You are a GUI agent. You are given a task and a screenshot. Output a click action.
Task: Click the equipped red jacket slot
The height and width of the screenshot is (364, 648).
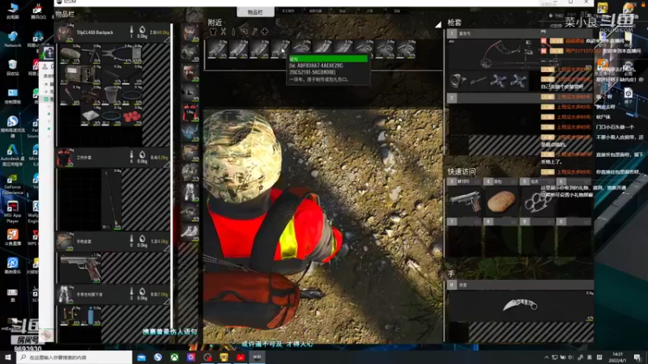click(x=190, y=112)
